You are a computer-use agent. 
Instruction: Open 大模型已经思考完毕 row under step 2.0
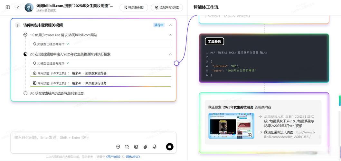(101, 63)
